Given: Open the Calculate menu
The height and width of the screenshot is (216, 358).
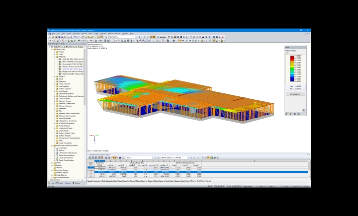Looking at the screenshot, I should [x=76, y=34].
